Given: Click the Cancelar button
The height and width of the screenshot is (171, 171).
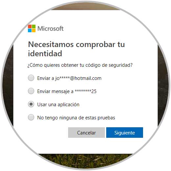Looking at the screenshot, I should pos(86,133).
